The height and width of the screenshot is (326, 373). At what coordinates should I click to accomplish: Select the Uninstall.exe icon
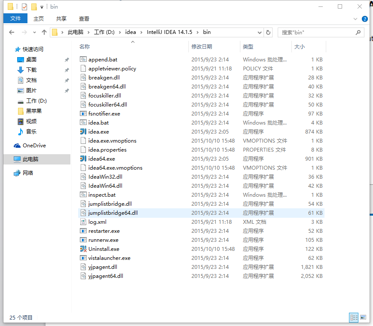(83, 249)
